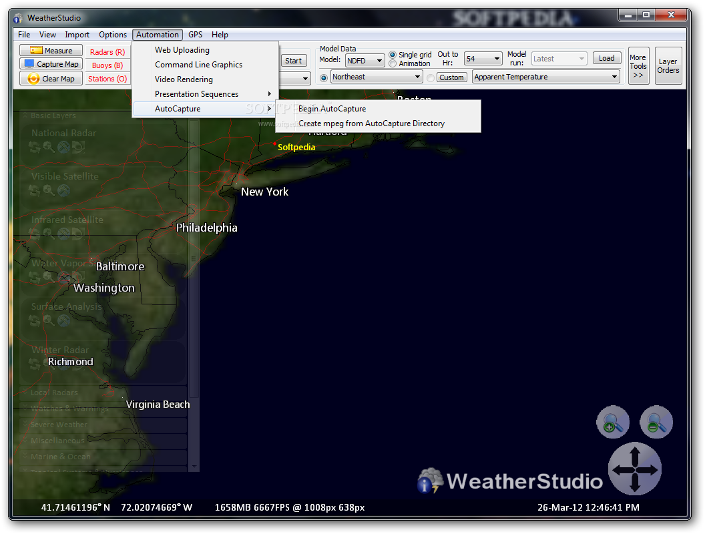Open the Apparent Temperature dropdown
The image size is (705, 534).
546,77
